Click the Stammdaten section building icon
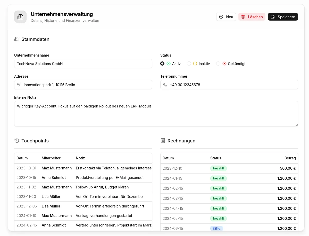Viewport: 309px width, 236px height. (17, 39)
